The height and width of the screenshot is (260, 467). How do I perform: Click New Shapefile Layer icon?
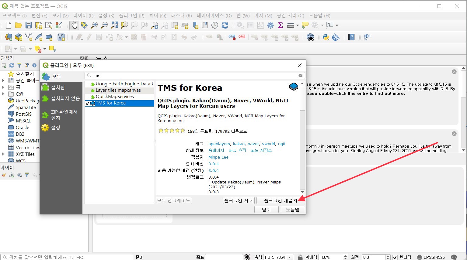(x=29, y=37)
